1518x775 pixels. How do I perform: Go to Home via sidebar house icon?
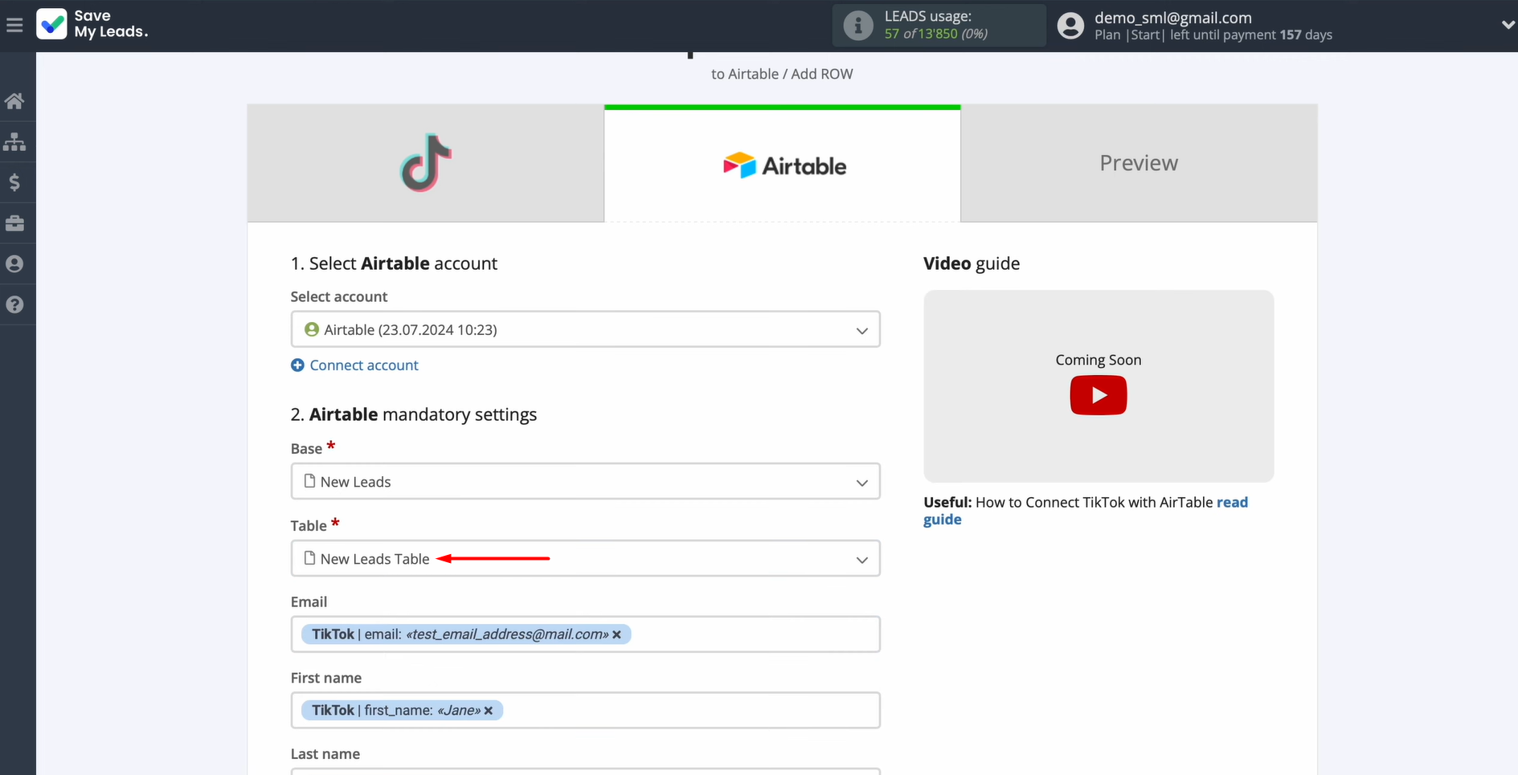[14, 101]
